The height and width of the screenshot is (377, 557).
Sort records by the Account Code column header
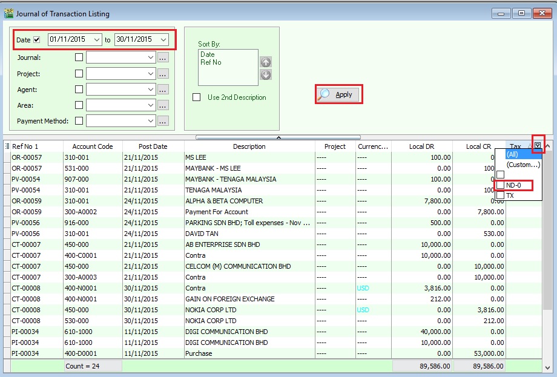(x=93, y=146)
